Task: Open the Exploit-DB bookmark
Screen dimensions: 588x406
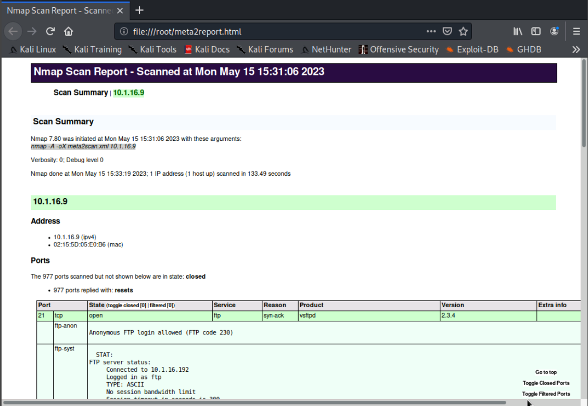Action: tap(472, 49)
